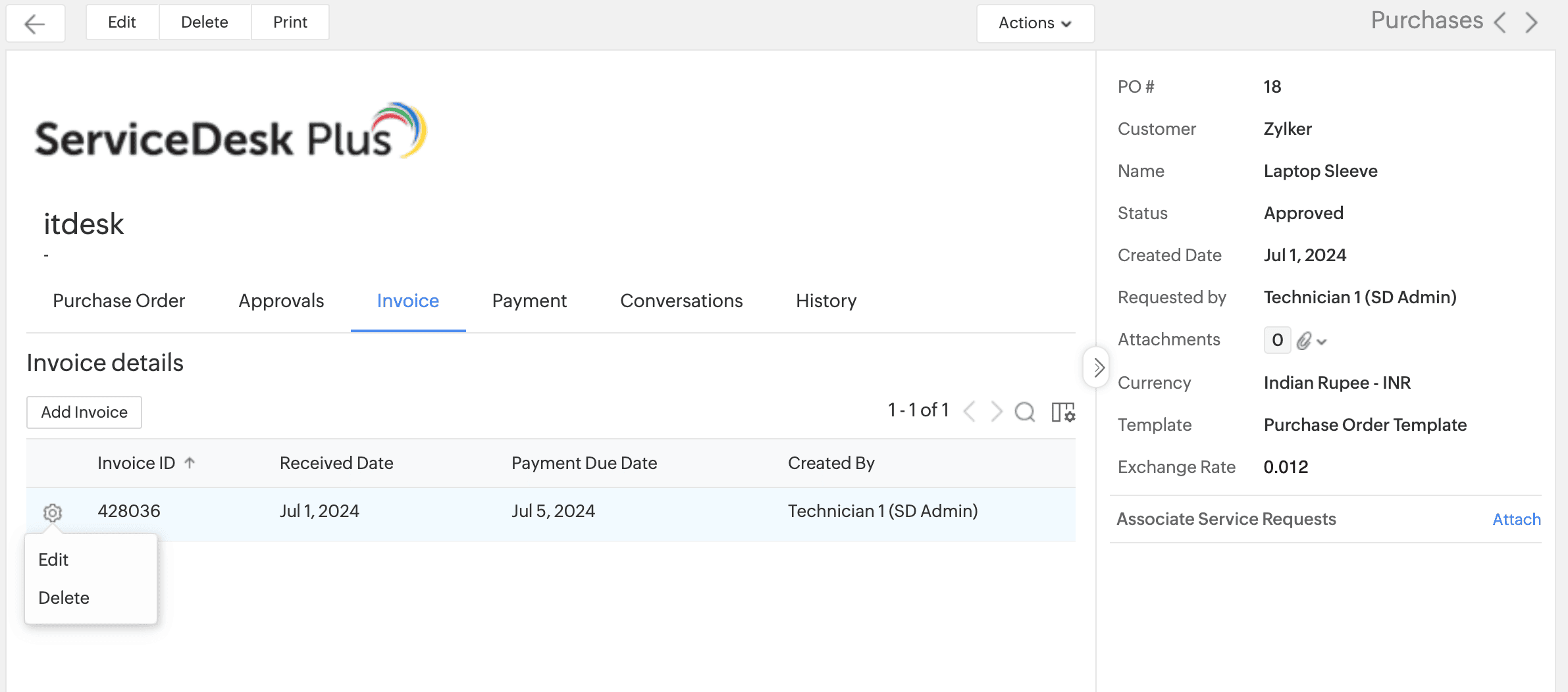Click the back arrow icon

pyautogui.click(x=35, y=24)
